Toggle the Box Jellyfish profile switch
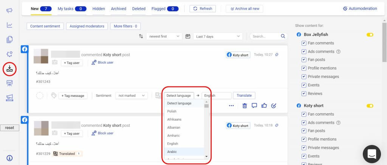 [370, 35]
